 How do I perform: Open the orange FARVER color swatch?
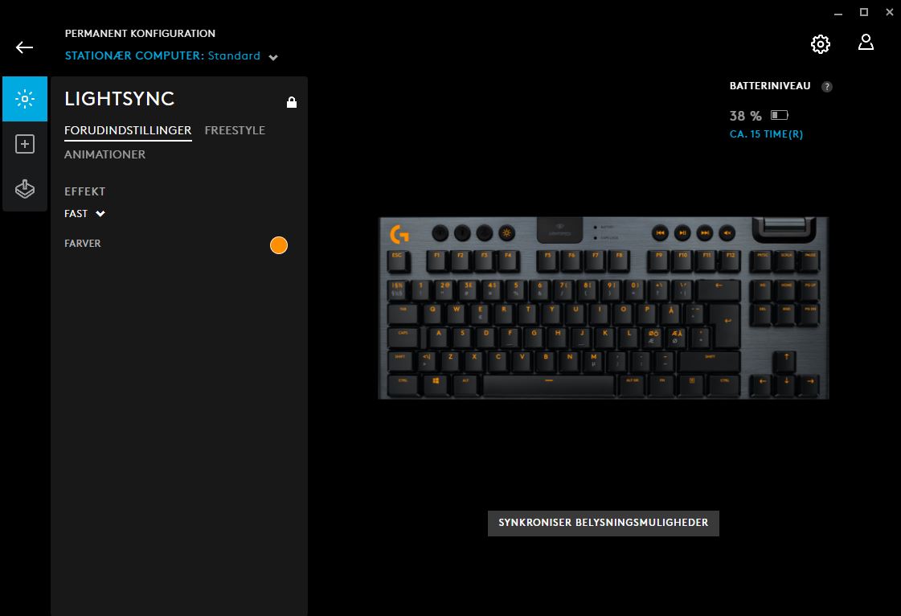click(x=279, y=245)
